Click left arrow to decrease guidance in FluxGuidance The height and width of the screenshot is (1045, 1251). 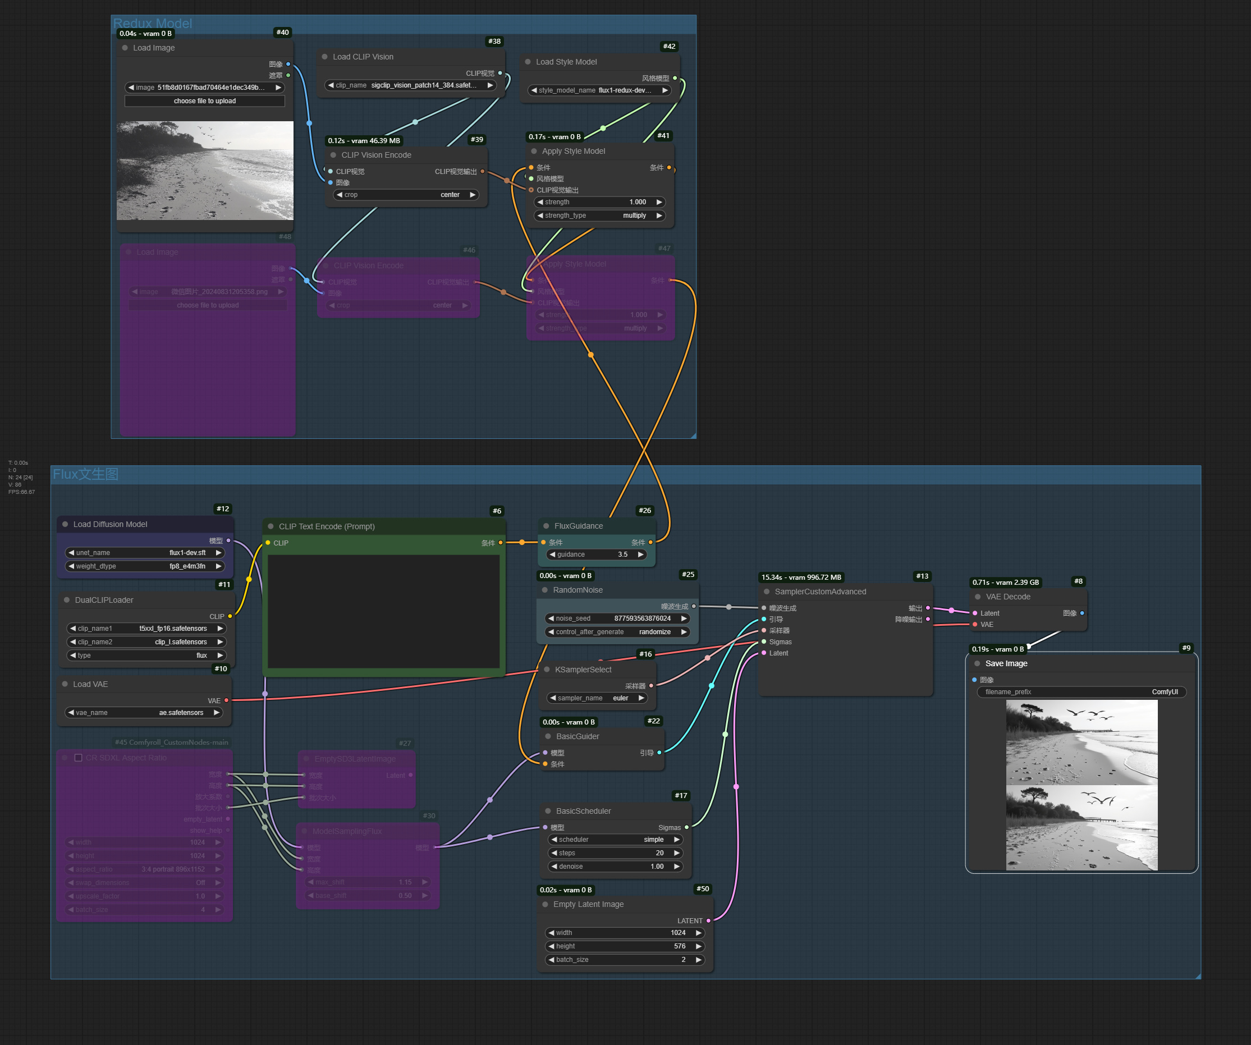click(x=553, y=554)
